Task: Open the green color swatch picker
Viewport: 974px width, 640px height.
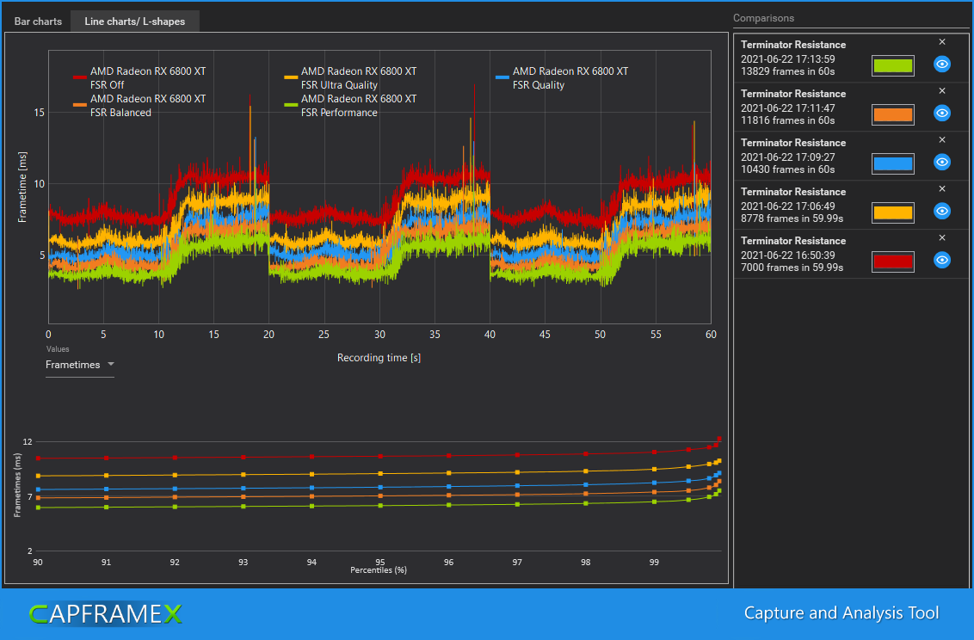Action: pyautogui.click(x=892, y=65)
